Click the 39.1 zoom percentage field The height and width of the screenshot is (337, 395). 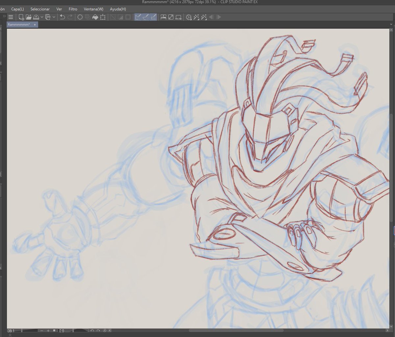[x=12, y=330]
